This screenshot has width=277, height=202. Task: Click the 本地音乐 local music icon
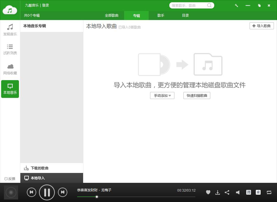click(x=10, y=88)
